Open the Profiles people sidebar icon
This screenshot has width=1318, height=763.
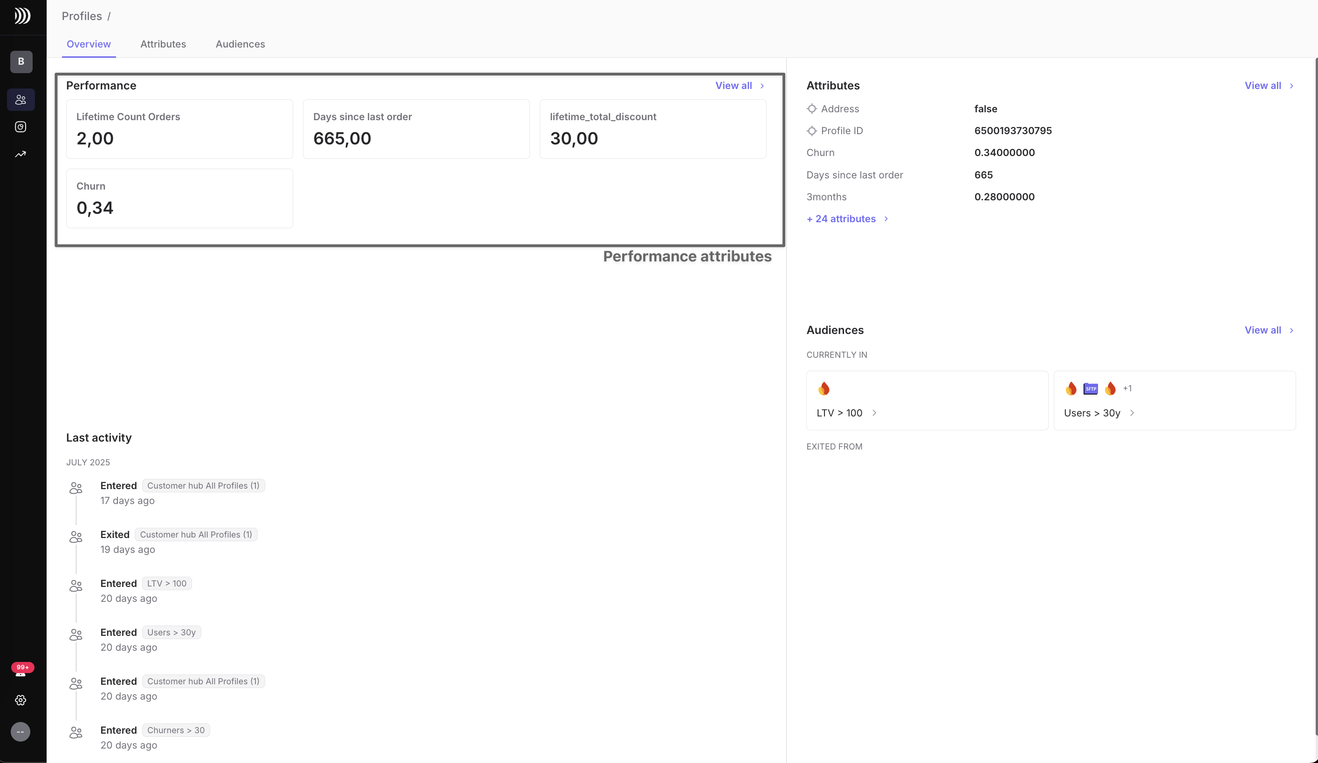(21, 99)
